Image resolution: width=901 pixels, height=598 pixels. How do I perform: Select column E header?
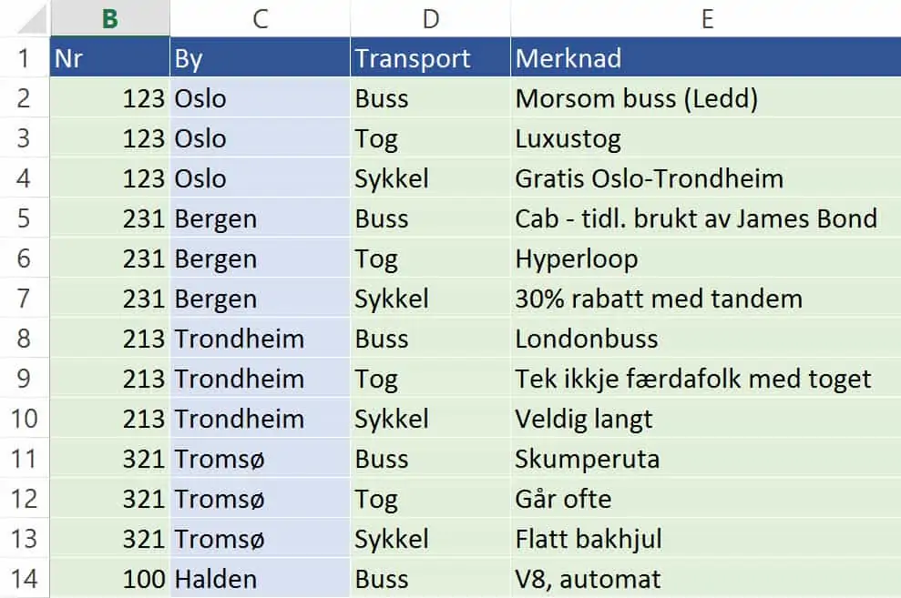pos(706,18)
